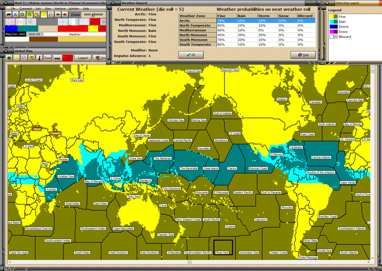This screenshot has width=382, height=271.
Task: Select the Italian flag in the country bar
Action: 21,22
